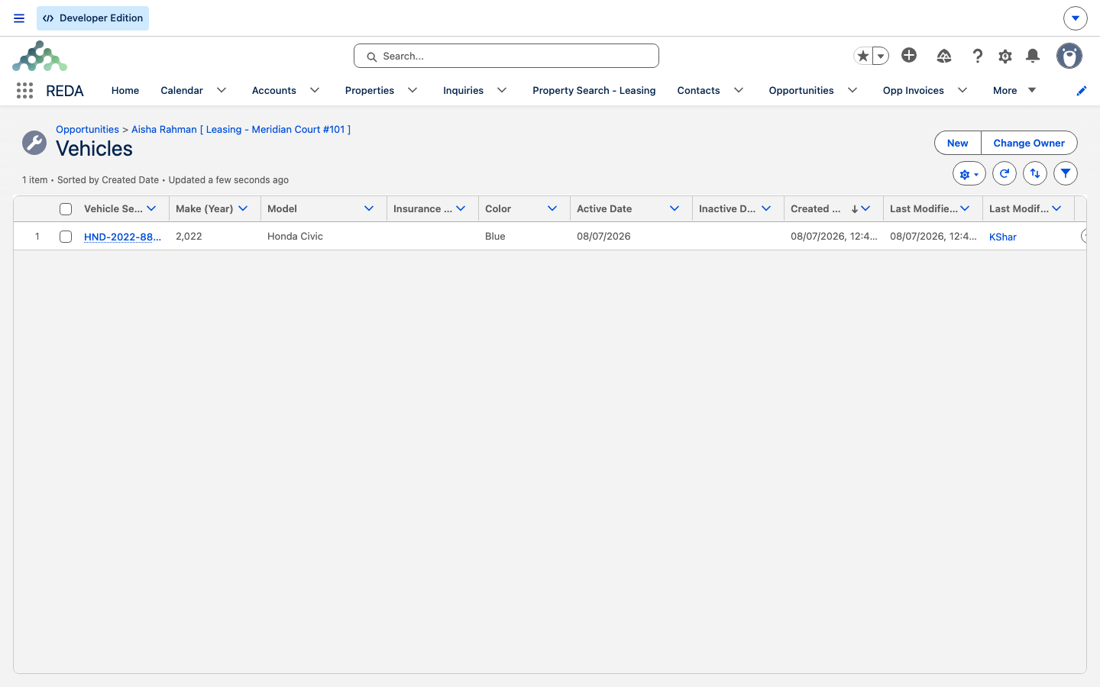
Task: Expand the Accounts tab dropdown
Action: 315,90
